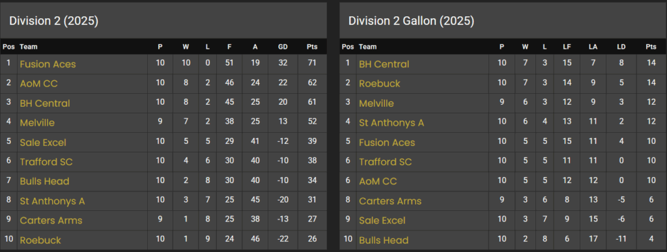
Task: Open Carters Arms in Division 2 table
Action: point(51,221)
